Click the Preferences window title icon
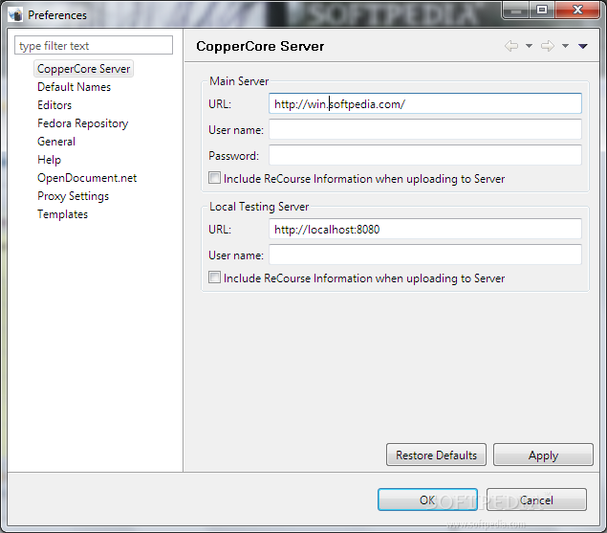607x533 pixels. pos(16,14)
